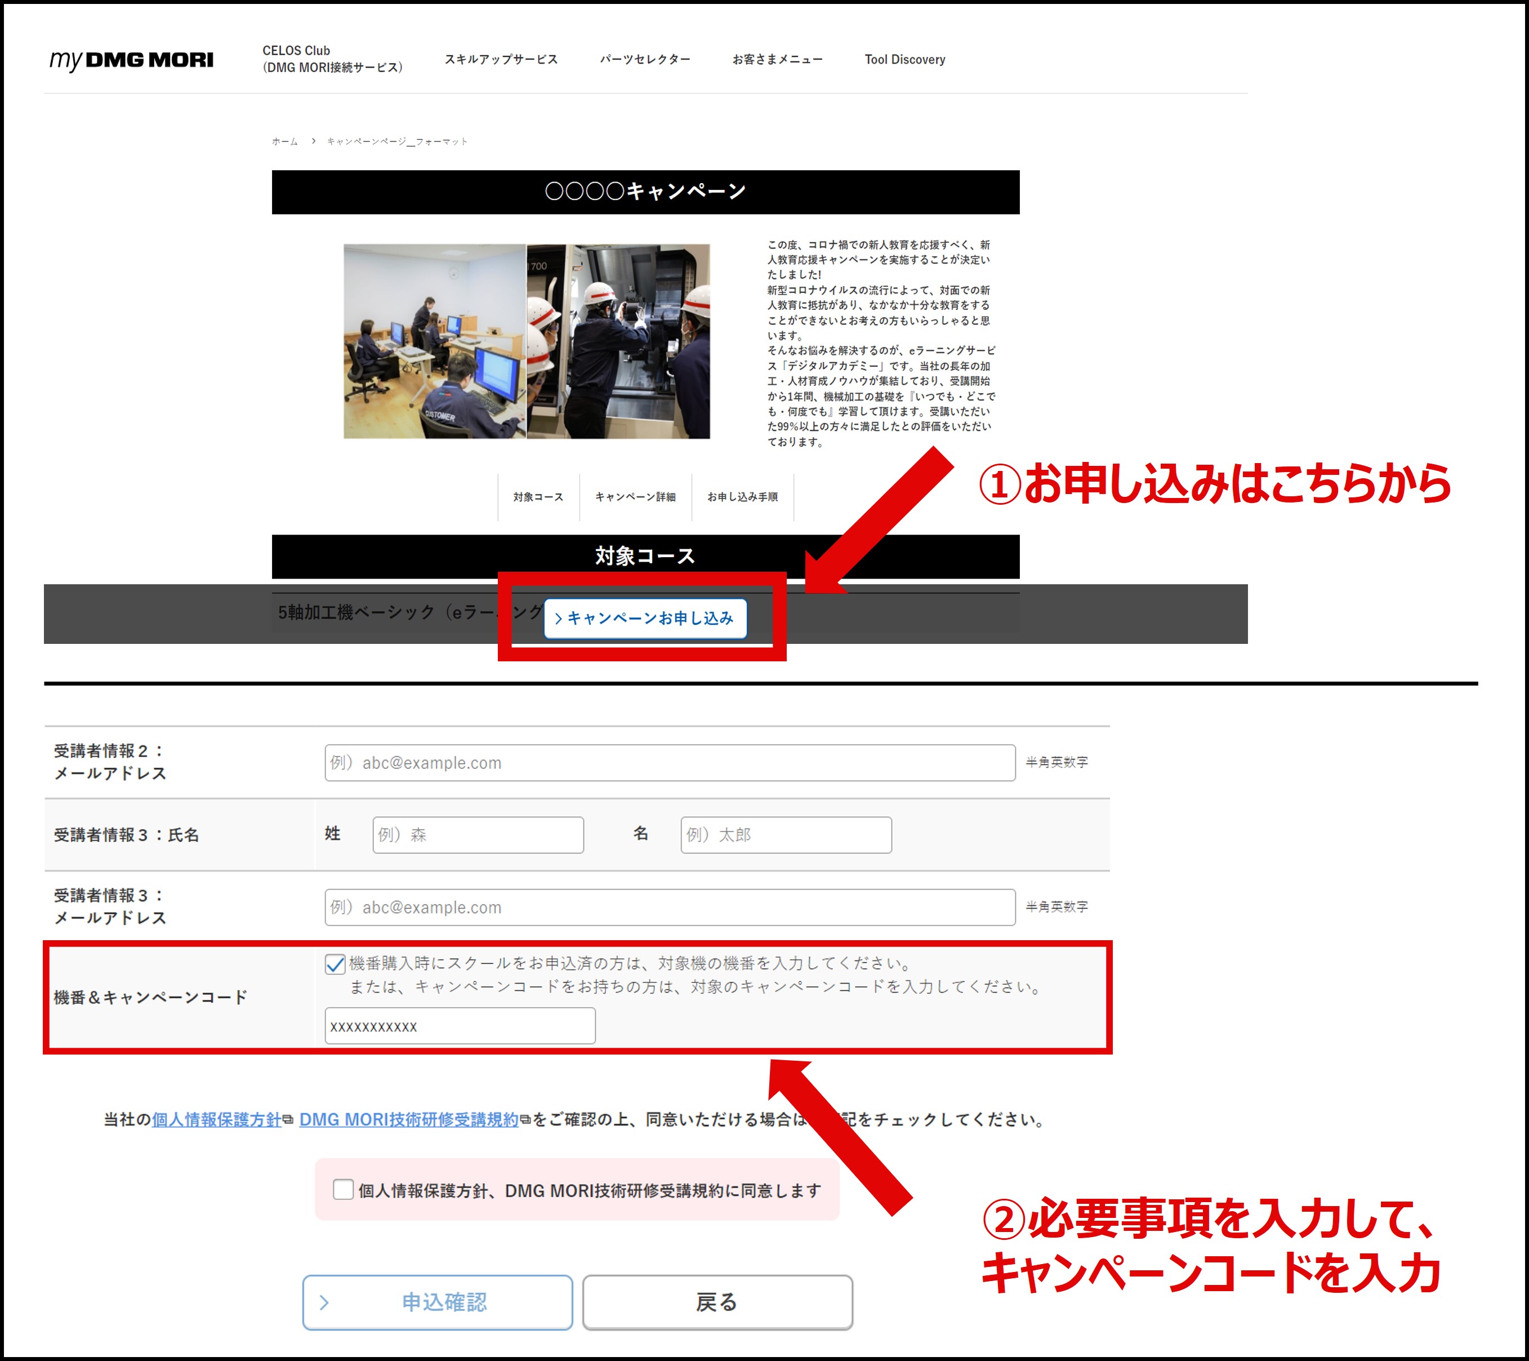Click the 5軸加工機ベーシック course row
Viewport: 1529px width, 1361px height.
click(645, 613)
